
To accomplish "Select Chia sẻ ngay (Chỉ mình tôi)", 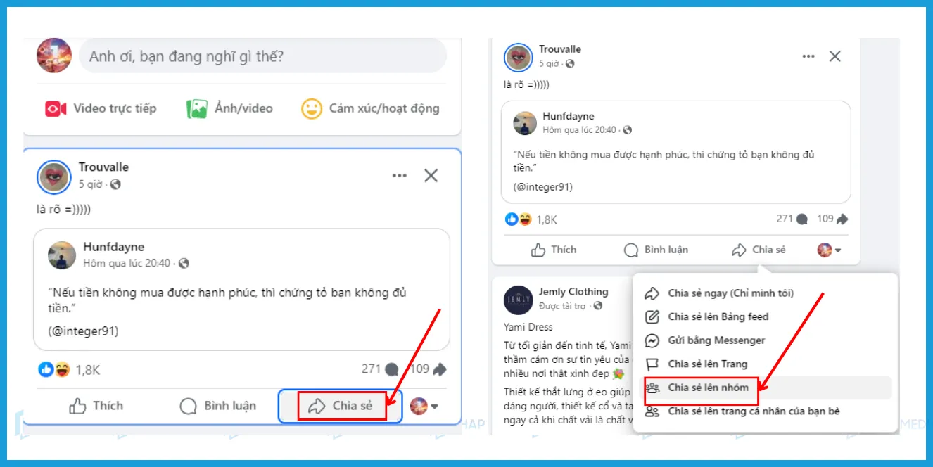I will [x=730, y=293].
